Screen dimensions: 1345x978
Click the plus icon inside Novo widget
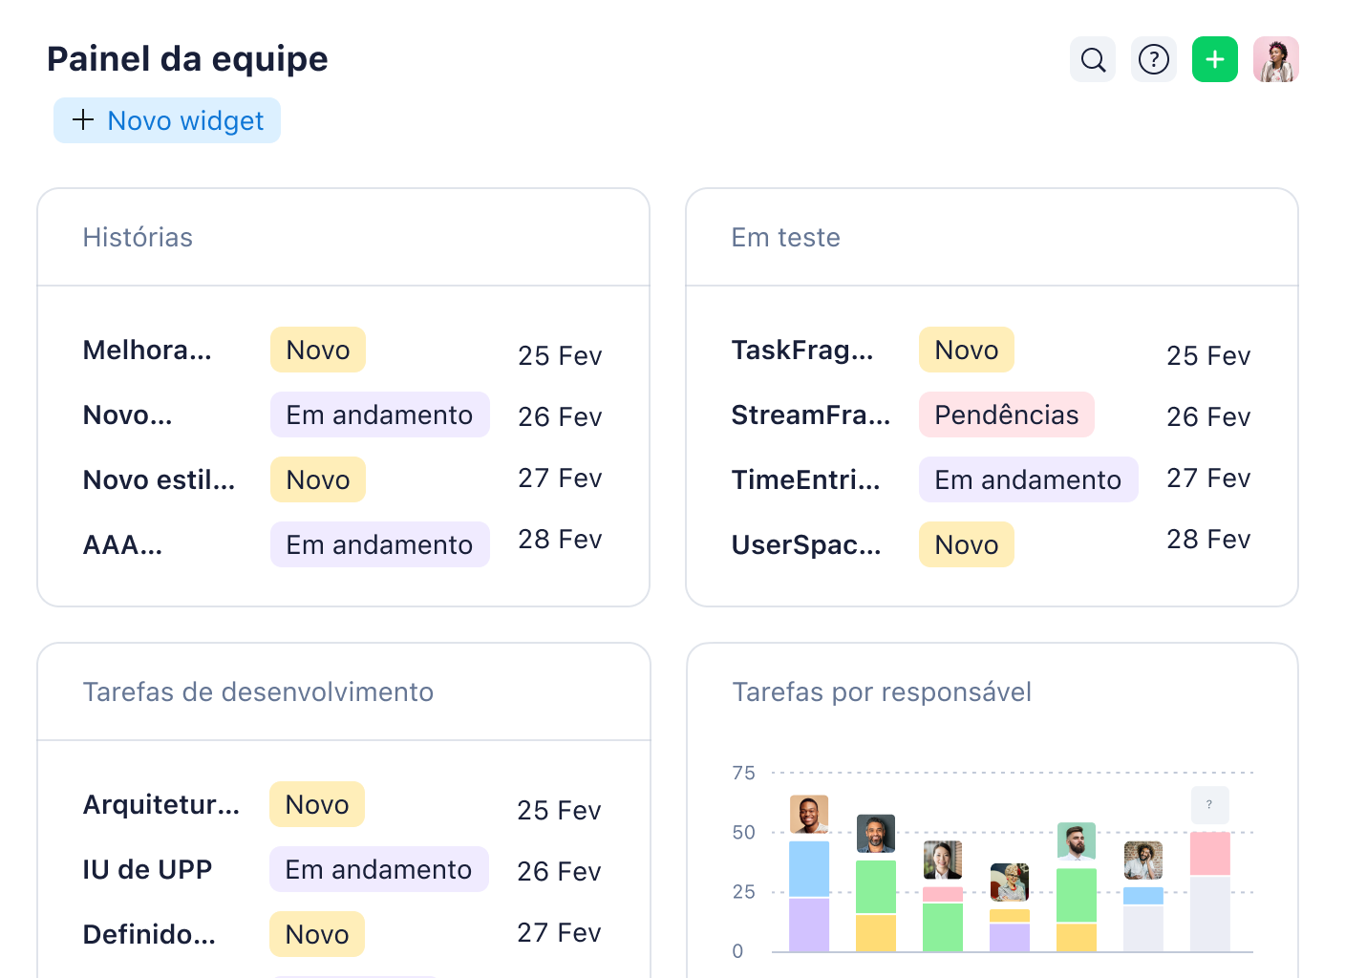pyautogui.click(x=82, y=120)
